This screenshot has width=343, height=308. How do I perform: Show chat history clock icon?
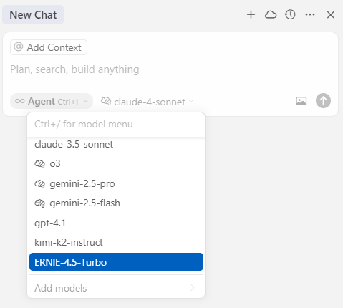[290, 15]
